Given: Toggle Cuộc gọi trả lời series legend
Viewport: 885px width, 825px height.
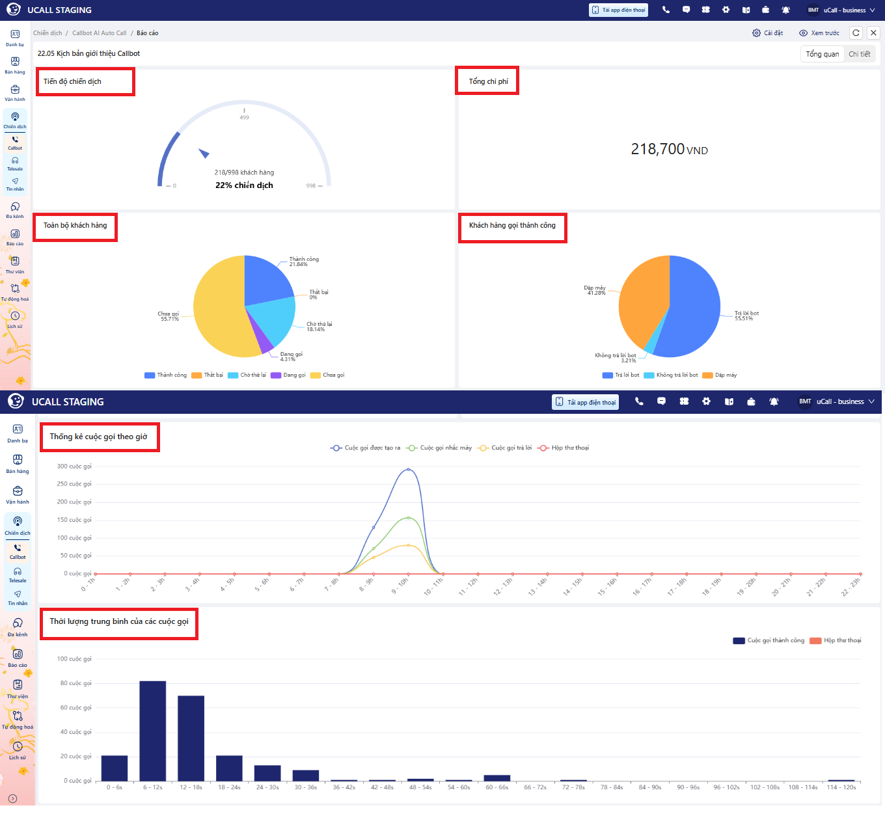Looking at the screenshot, I should (505, 448).
